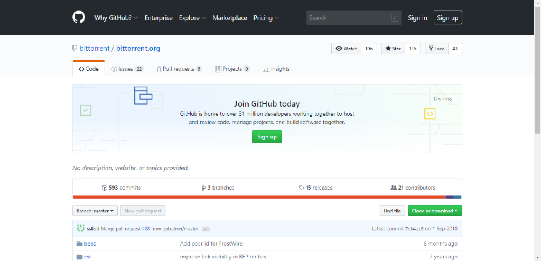
Task: Click the green Sign up banner button
Action: (267, 137)
